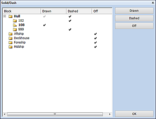Toggle the Dashed checkmark for Hull
This screenshot has width=156, height=119.
[70, 17]
